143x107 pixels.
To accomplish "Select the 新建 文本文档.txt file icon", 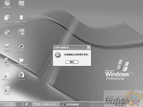I will [x=21, y=20].
